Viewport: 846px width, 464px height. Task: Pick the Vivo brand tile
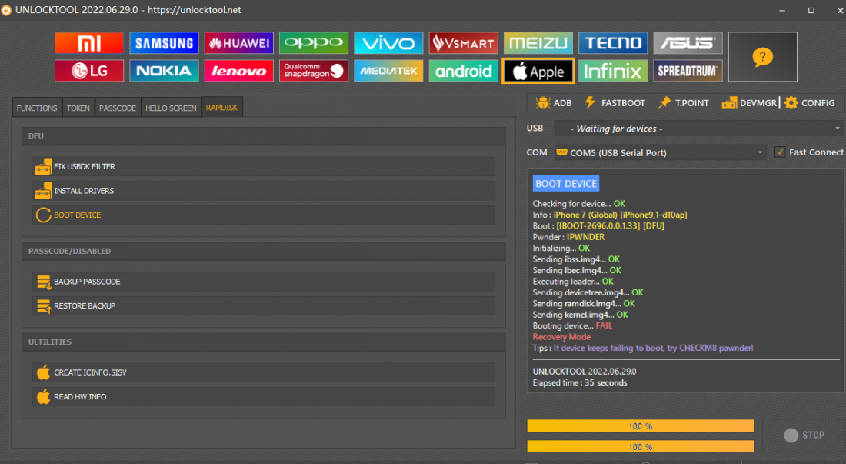click(388, 43)
